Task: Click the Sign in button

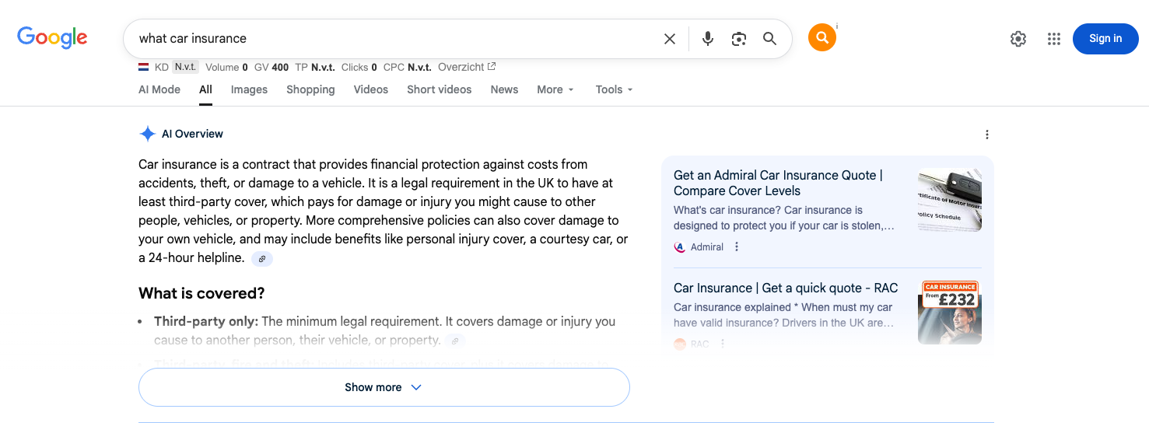Action: [x=1105, y=39]
